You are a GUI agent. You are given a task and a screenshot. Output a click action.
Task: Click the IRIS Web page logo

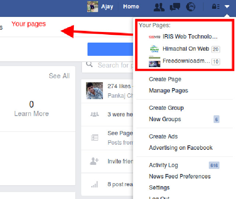tap(154, 37)
